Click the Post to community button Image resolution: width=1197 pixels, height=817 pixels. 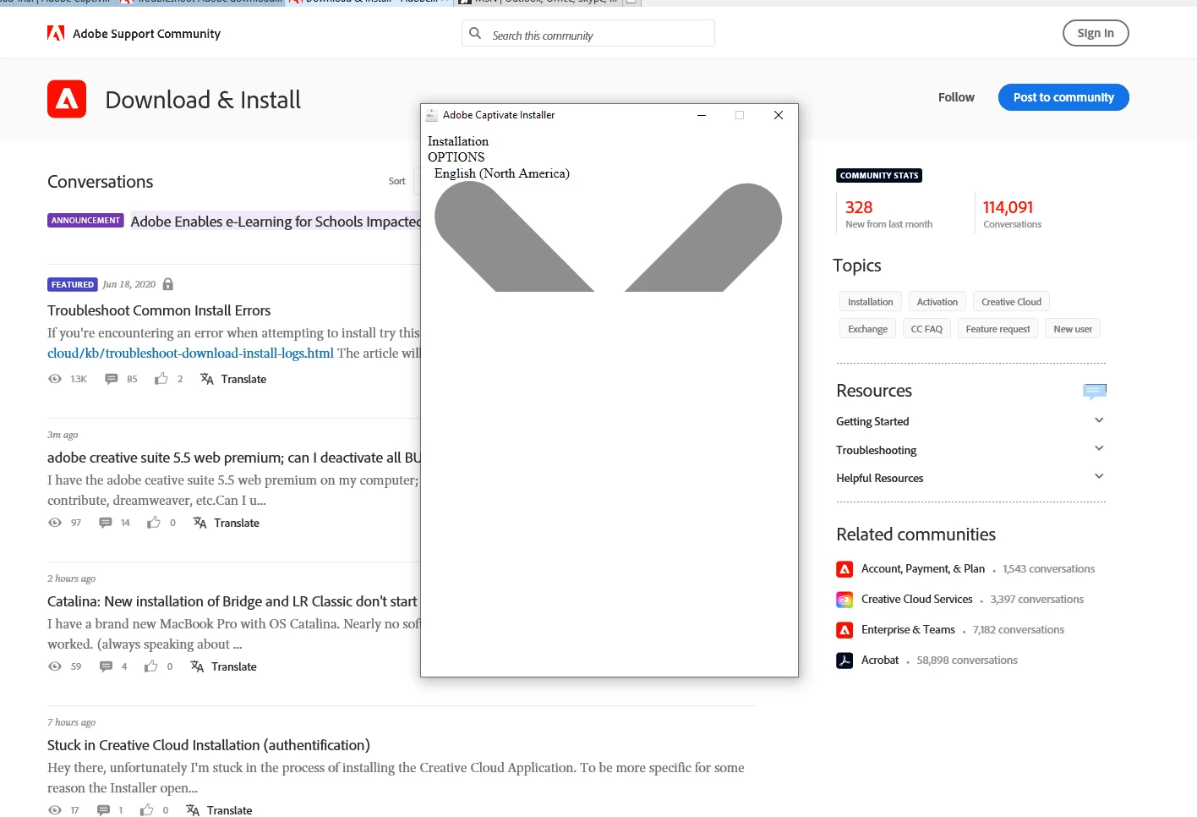pos(1063,97)
